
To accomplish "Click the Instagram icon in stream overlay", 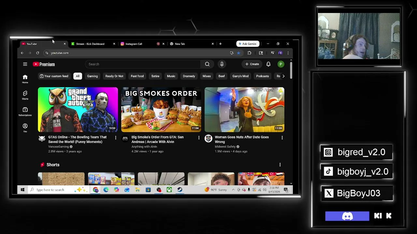I will (x=328, y=152).
